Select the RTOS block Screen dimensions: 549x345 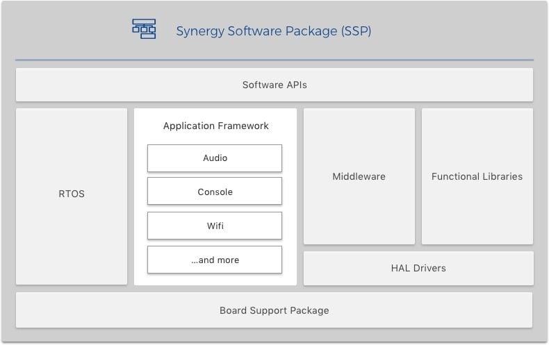point(72,194)
